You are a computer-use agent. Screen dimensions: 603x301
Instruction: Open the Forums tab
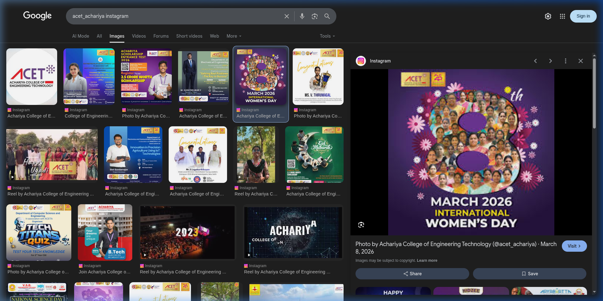[161, 36]
